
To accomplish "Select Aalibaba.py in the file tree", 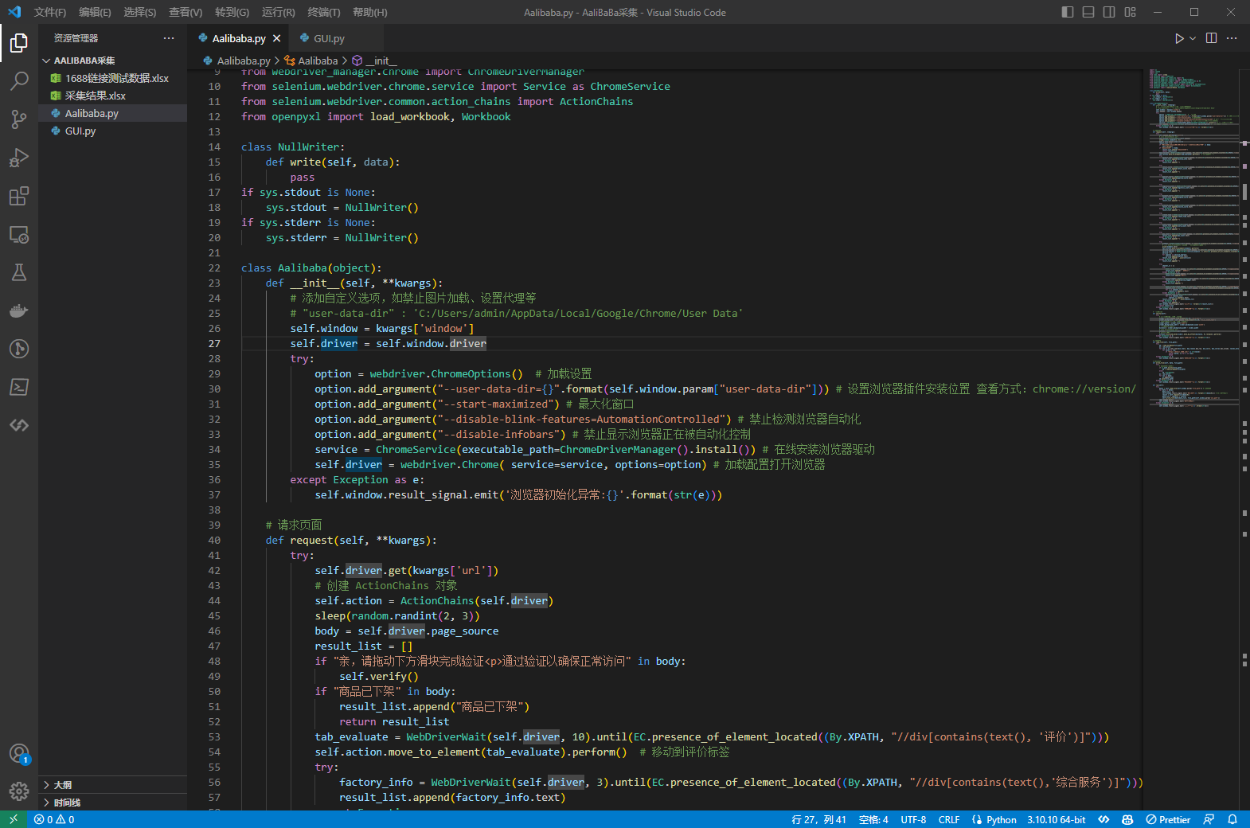I will pos(112,113).
